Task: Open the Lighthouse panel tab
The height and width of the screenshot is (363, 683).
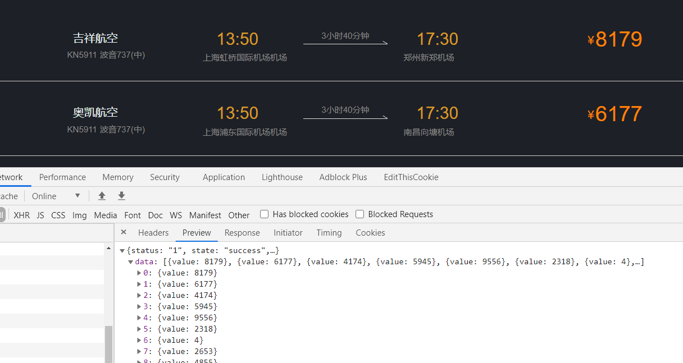Action: (x=282, y=177)
